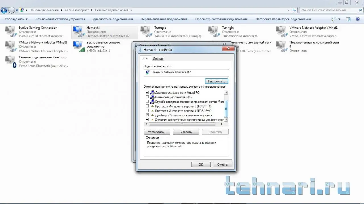This screenshot has width=364, height=204.
Task: Click the Forward navigation arrow
Action: tap(11, 10)
